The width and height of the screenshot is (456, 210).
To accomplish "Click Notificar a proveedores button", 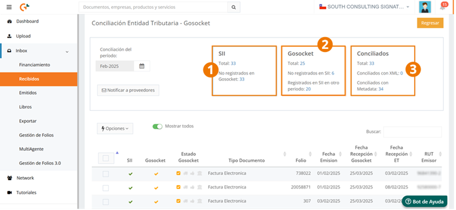I will click(x=128, y=90).
